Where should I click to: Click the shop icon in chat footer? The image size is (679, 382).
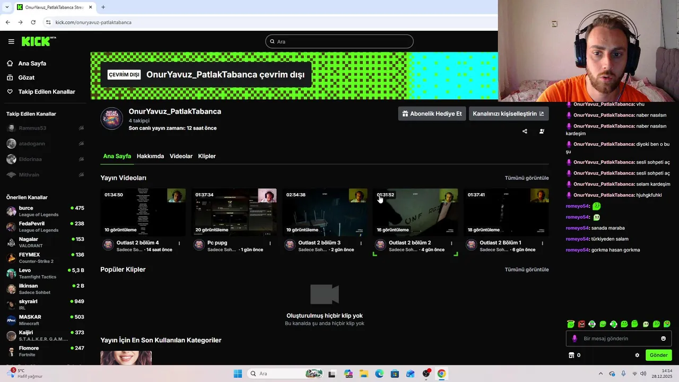tap(571, 355)
